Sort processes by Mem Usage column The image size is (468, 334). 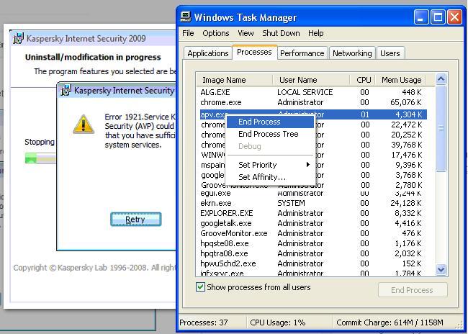click(401, 80)
